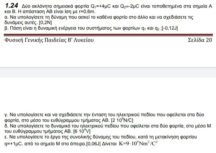Click the r=0,6m distance text
216x153 pixels.
coord(87,12)
